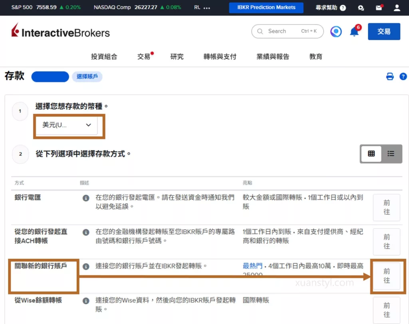Click the 描述 column header
The height and width of the screenshot is (324, 409).
(x=84, y=183)
